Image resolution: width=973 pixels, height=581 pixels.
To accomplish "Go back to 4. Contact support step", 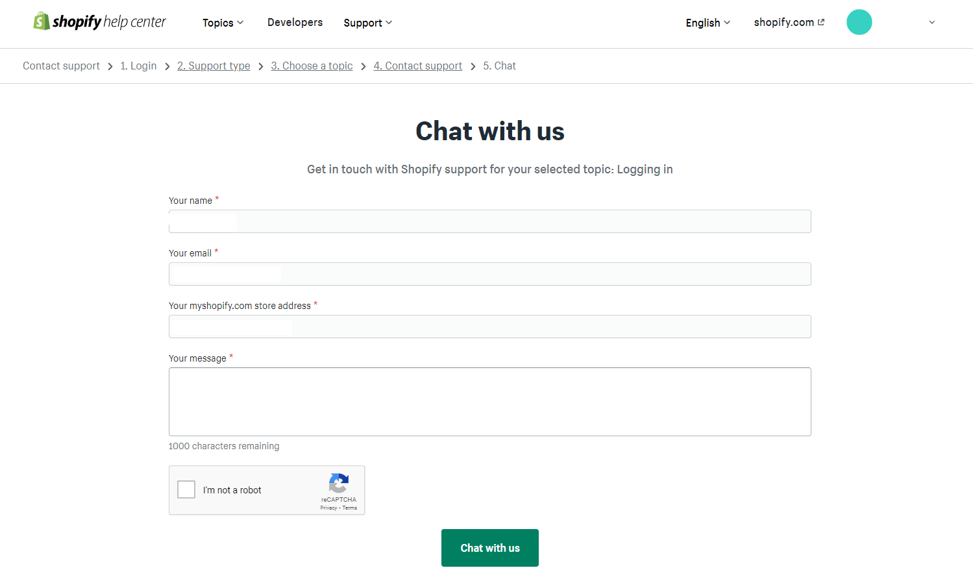I will pos(417,66).
